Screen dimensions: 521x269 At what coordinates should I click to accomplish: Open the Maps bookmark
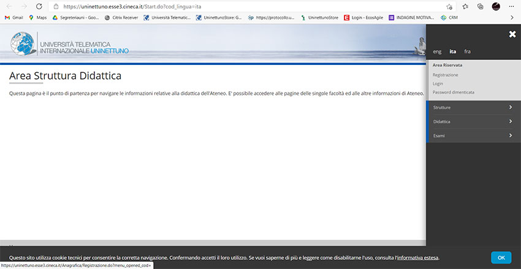coord(37,18)
